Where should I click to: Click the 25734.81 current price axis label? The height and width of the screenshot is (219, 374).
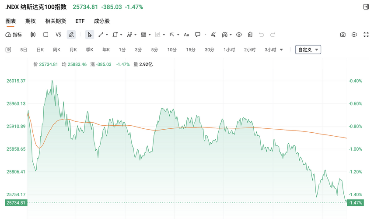16,203
